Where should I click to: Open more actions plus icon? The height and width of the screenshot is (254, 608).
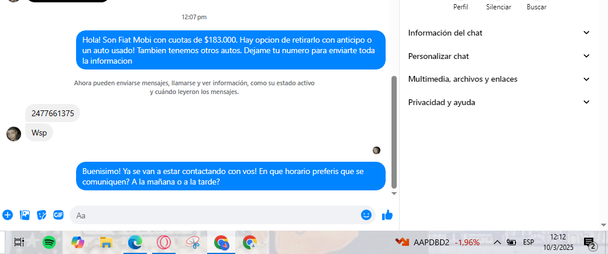click(8, 215)
